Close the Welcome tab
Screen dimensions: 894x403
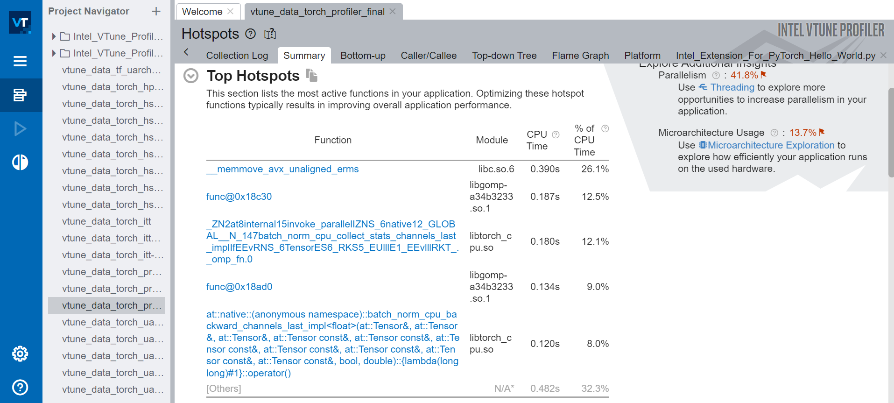pos(231,11)
